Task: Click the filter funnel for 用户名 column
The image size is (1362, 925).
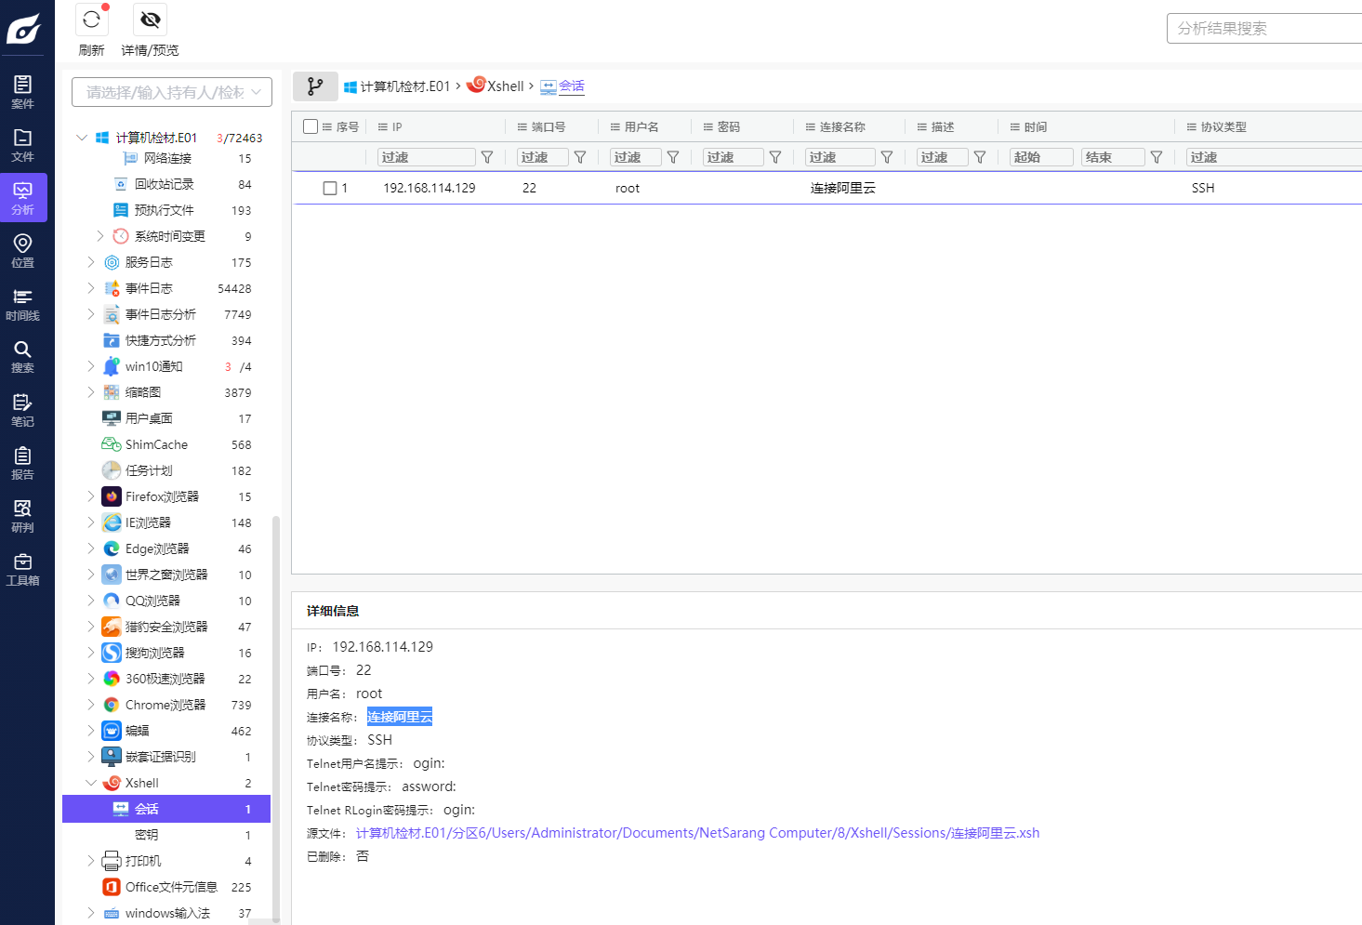Action: point(673,157)
